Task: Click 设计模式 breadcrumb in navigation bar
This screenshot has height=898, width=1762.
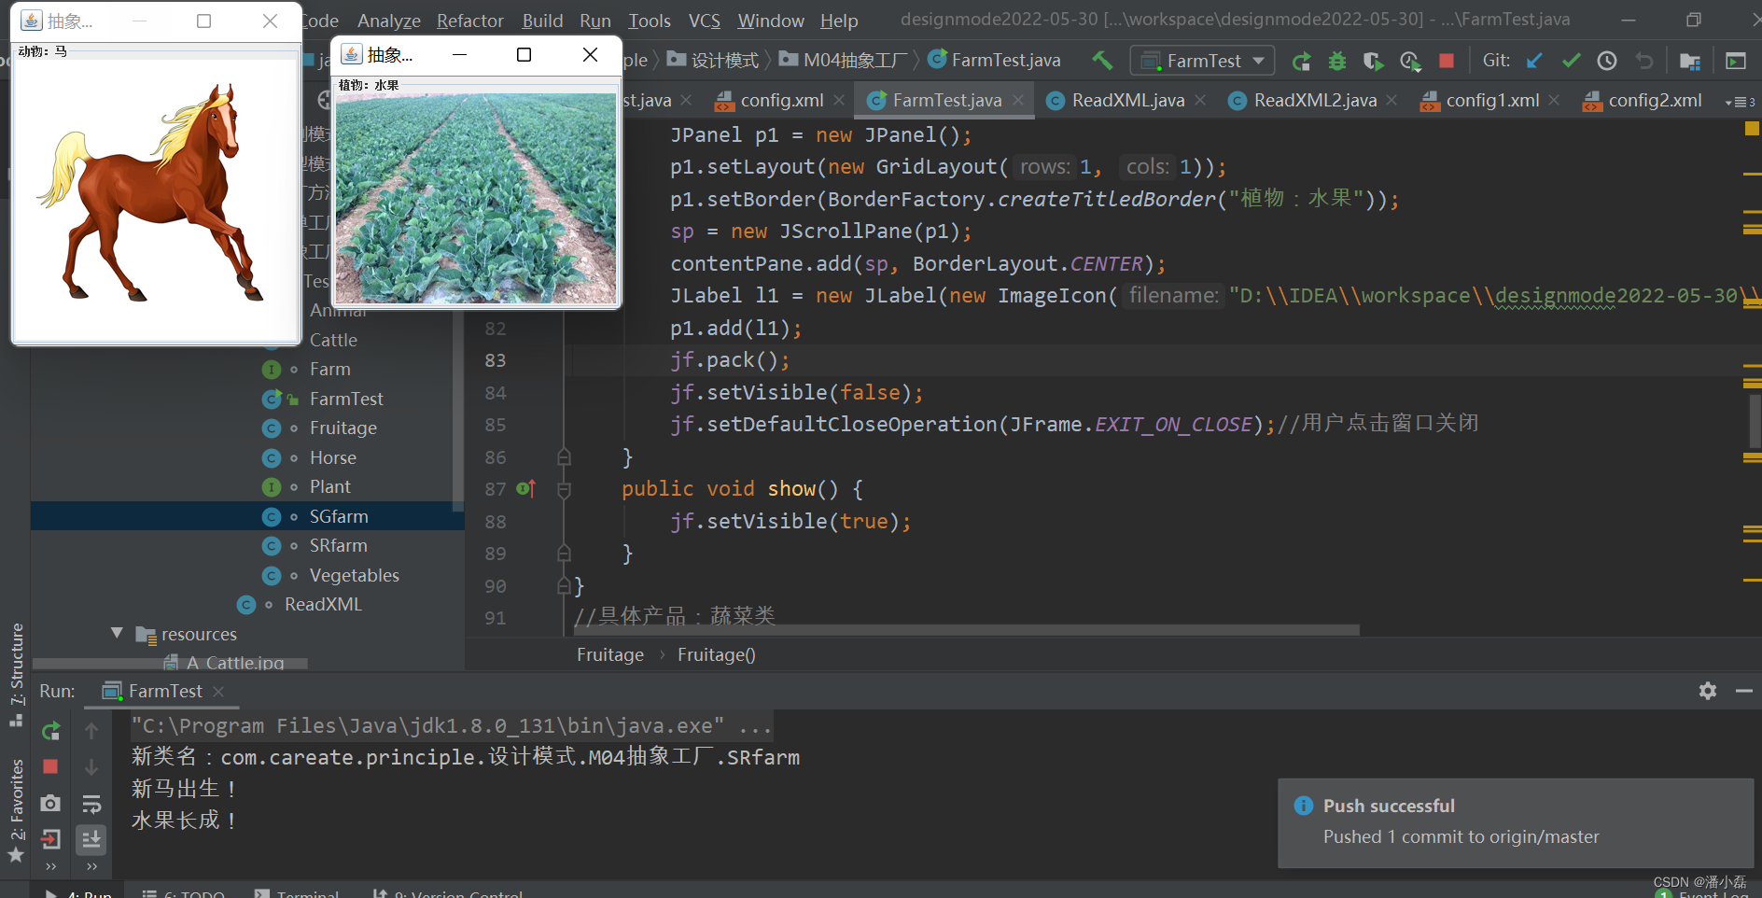Action: click(x=713, y=60)
